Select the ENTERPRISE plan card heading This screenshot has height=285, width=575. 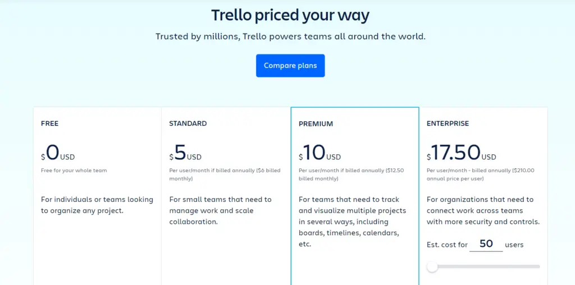(x=448, y=123)
